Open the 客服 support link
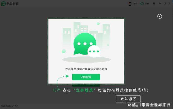This screenshot has width=173, height=109. (x=147, y=4)
